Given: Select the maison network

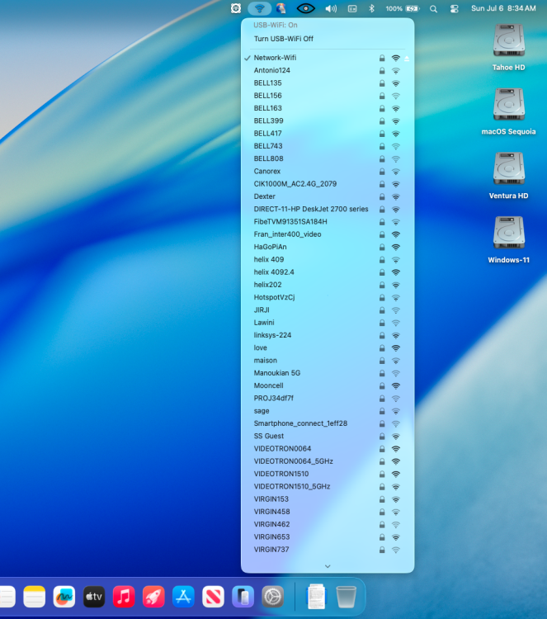Looking at the screenshot, I should pyautogui.click(x=328, y=361).
